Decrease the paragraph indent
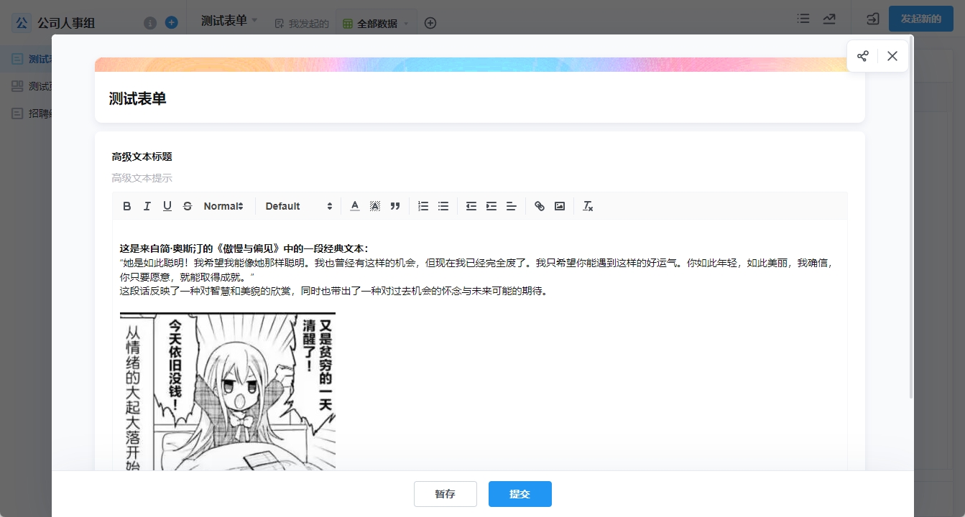The image size is (965, 517). pos(471,206)
